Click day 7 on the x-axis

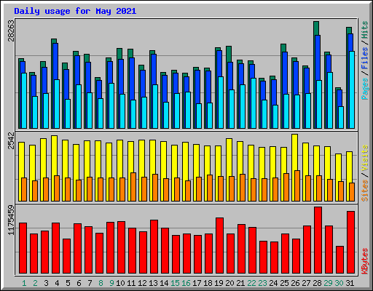(90, 283)
